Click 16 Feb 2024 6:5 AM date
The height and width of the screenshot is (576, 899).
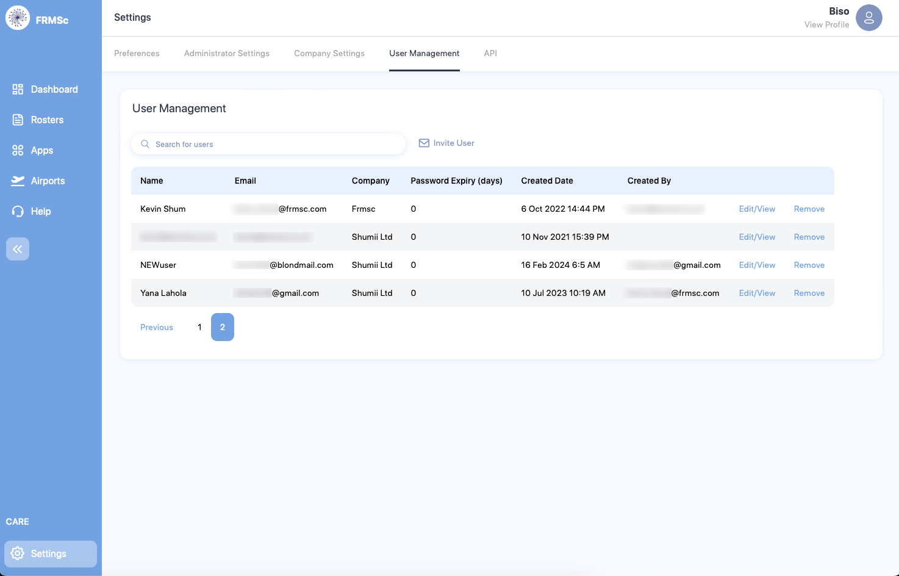(561, 265)
